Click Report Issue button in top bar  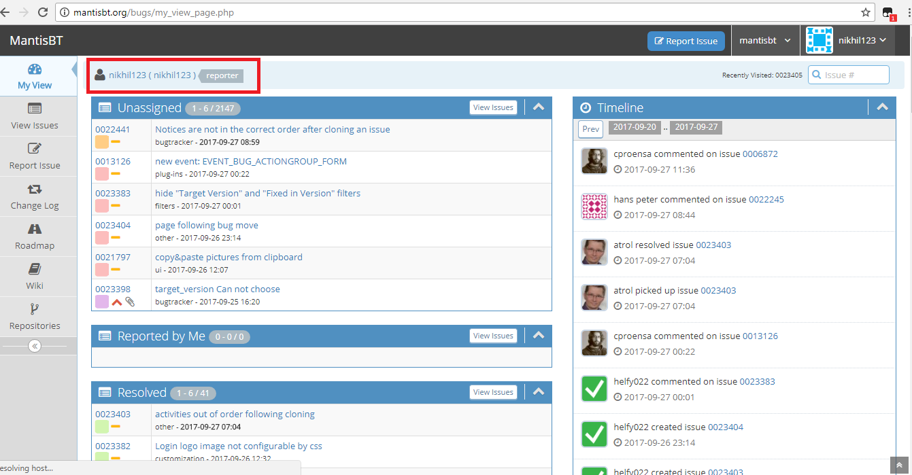[686, 41]
